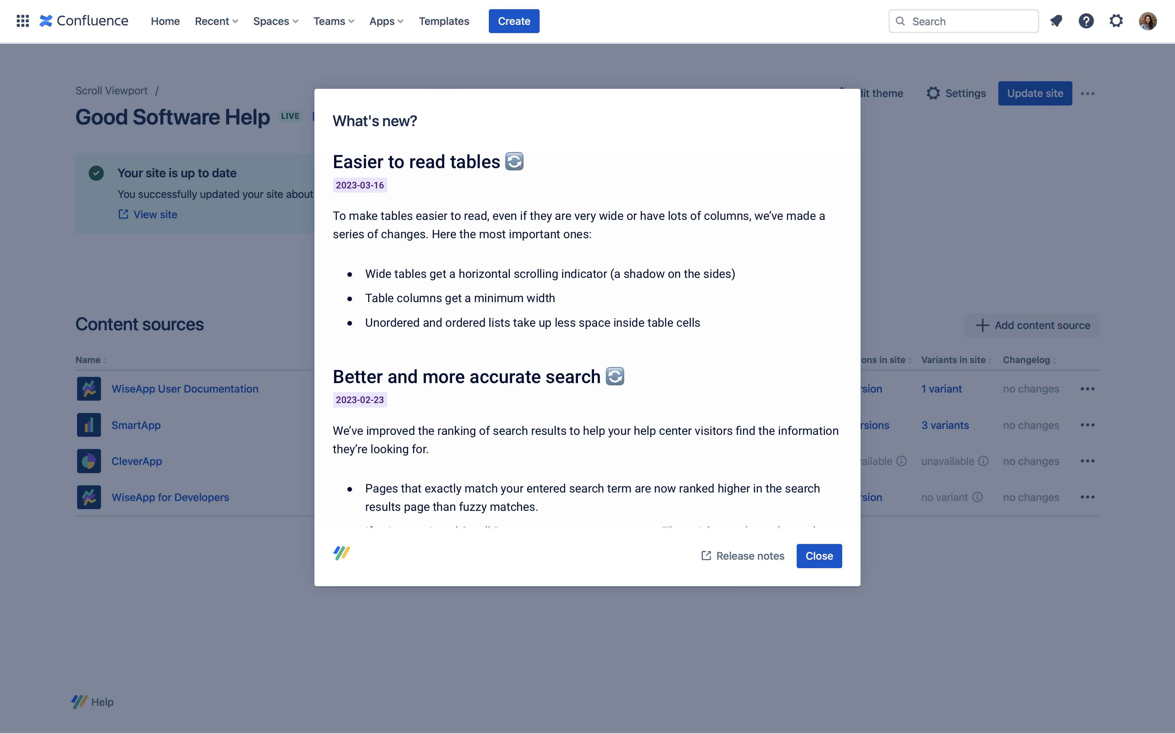The height and width of the screenshot is (734, 1175).
Task: Click the three-dot menu for SmartApp row
Action: (x=1087, y=424)
